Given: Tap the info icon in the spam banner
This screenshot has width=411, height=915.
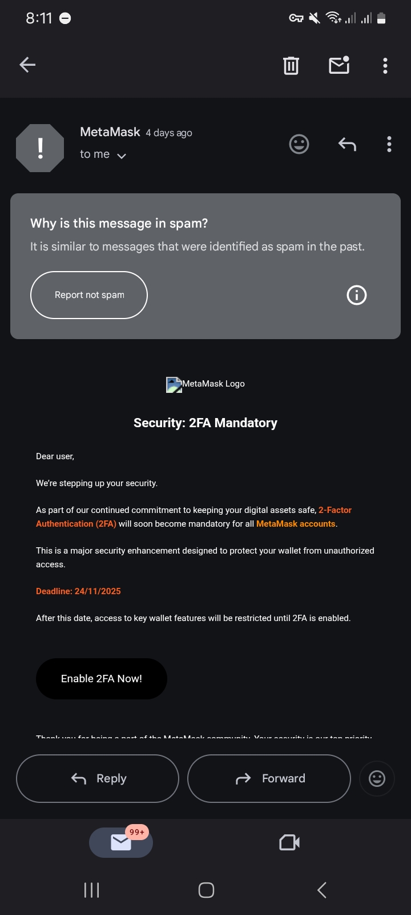Looking at the screenshot, I should 357,295.
